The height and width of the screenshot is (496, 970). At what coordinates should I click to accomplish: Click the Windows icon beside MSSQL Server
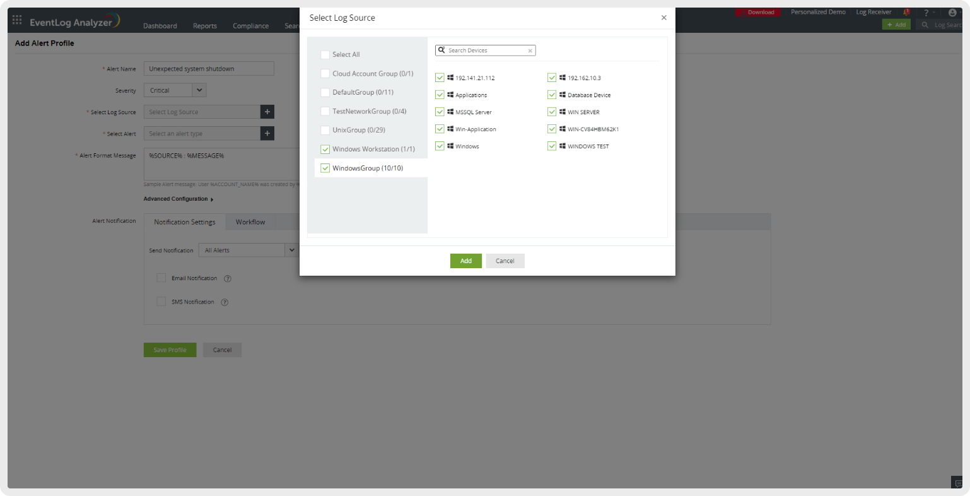pos(450,112)
